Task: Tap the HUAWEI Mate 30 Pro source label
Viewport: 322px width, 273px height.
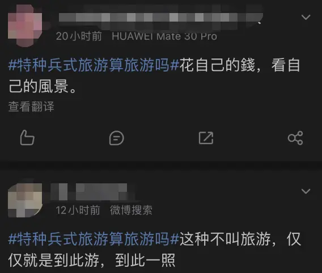Action: click(164, 36)
